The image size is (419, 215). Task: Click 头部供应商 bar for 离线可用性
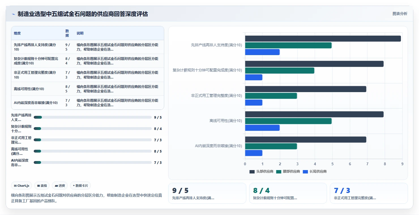[x=314, y=114]
